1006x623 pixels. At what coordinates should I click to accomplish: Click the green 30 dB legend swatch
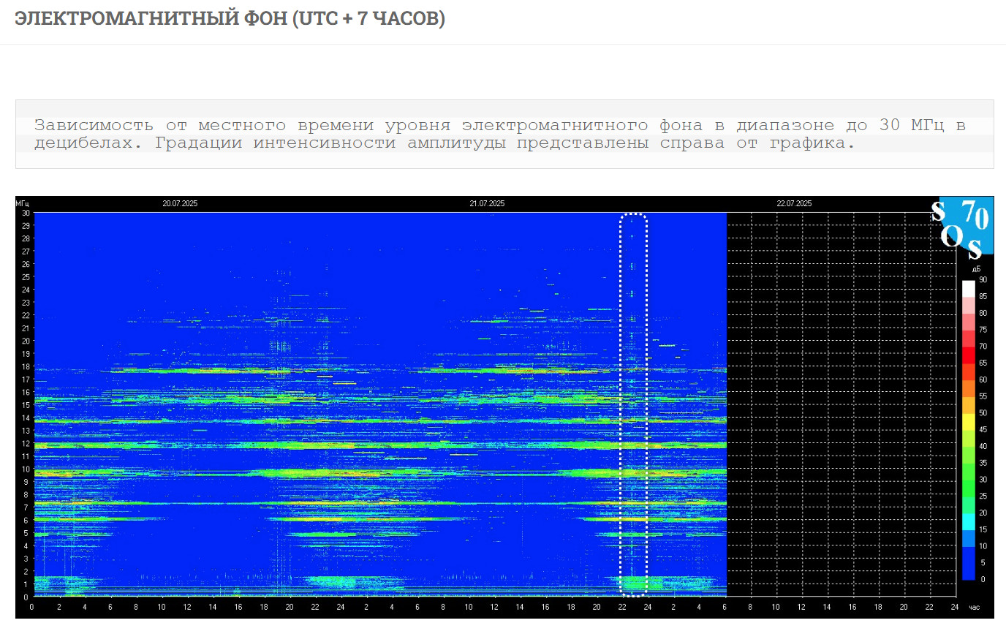tap(968, 472)
